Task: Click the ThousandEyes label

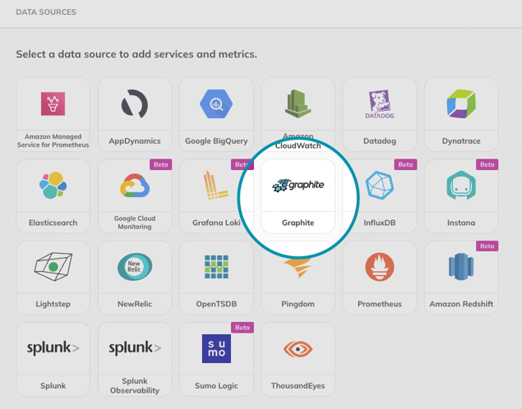Action: [298, 386]
